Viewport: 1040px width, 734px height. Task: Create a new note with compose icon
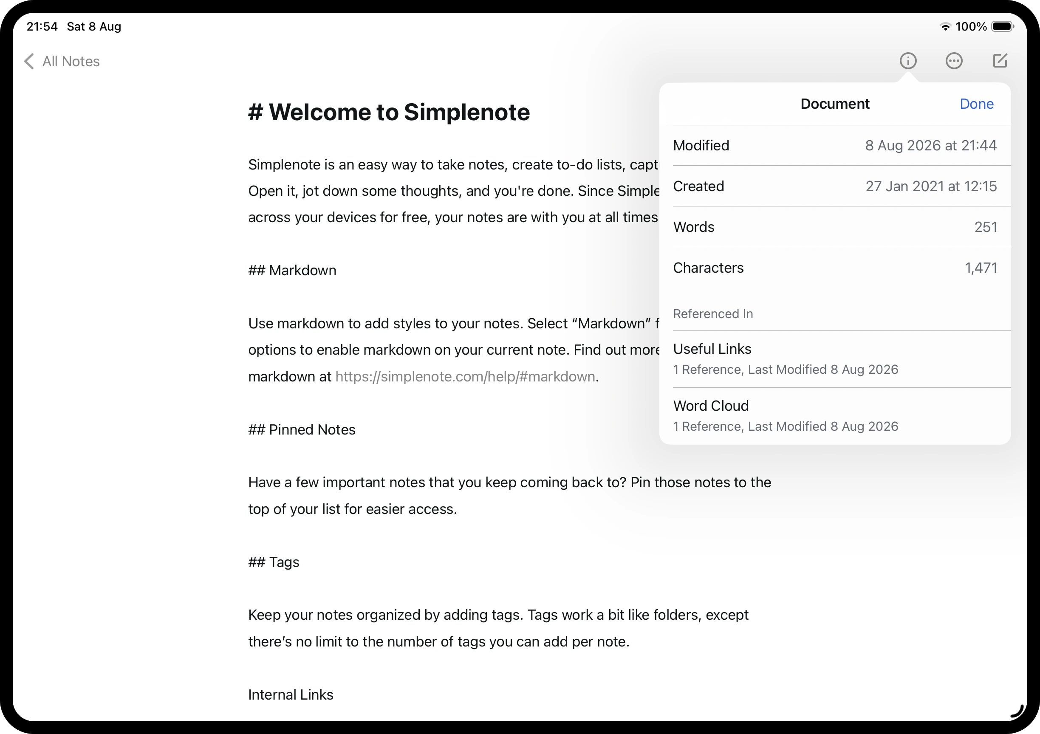pos(1000,61)
